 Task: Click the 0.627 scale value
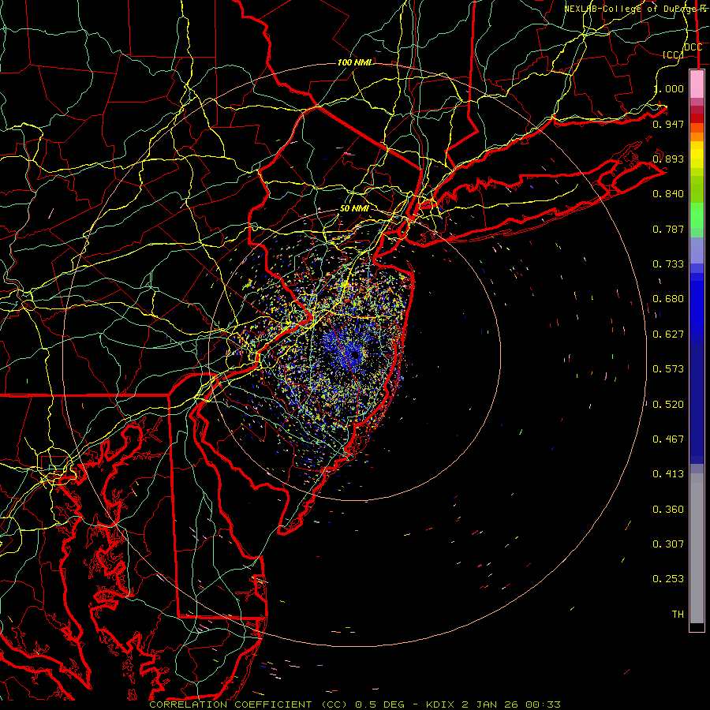tap(668, 334)
